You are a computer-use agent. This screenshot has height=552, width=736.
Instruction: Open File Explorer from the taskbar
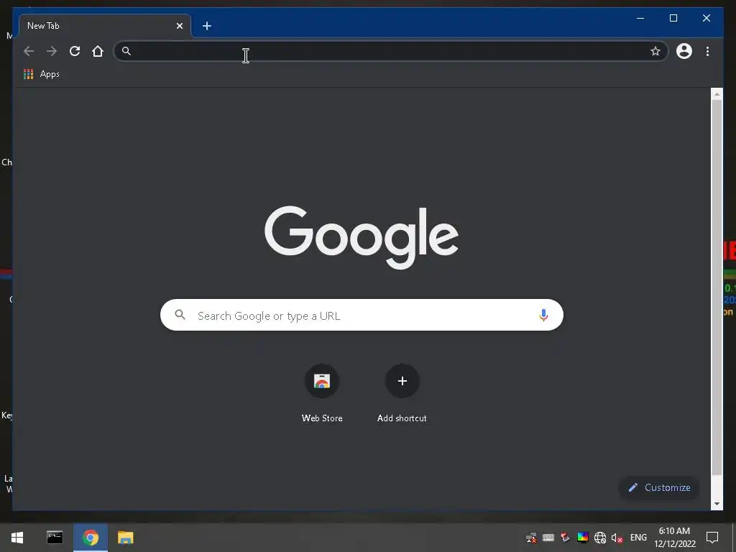[x=125, y=538]
